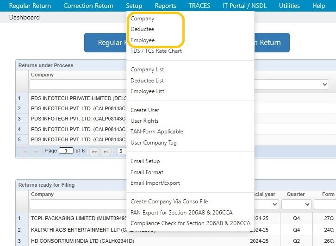Viewport: 336px width, 246px height.
Task: Open Employee List option
Action: (148, 91)
